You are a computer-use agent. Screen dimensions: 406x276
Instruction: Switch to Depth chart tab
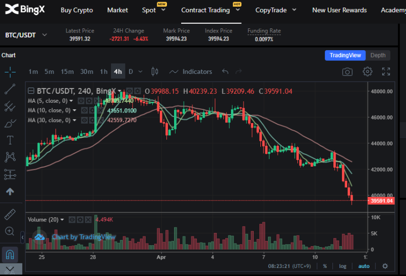(378, 55)
